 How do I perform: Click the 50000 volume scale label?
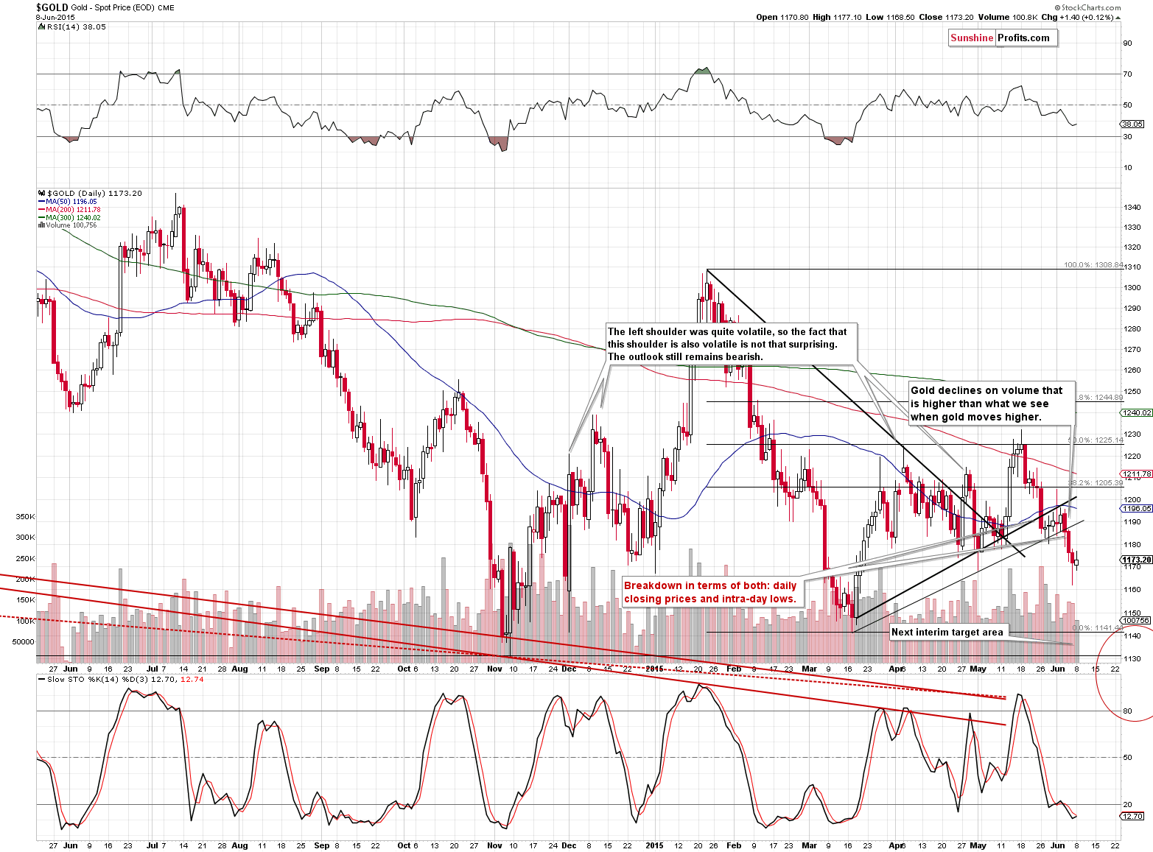tap(23, 641)
